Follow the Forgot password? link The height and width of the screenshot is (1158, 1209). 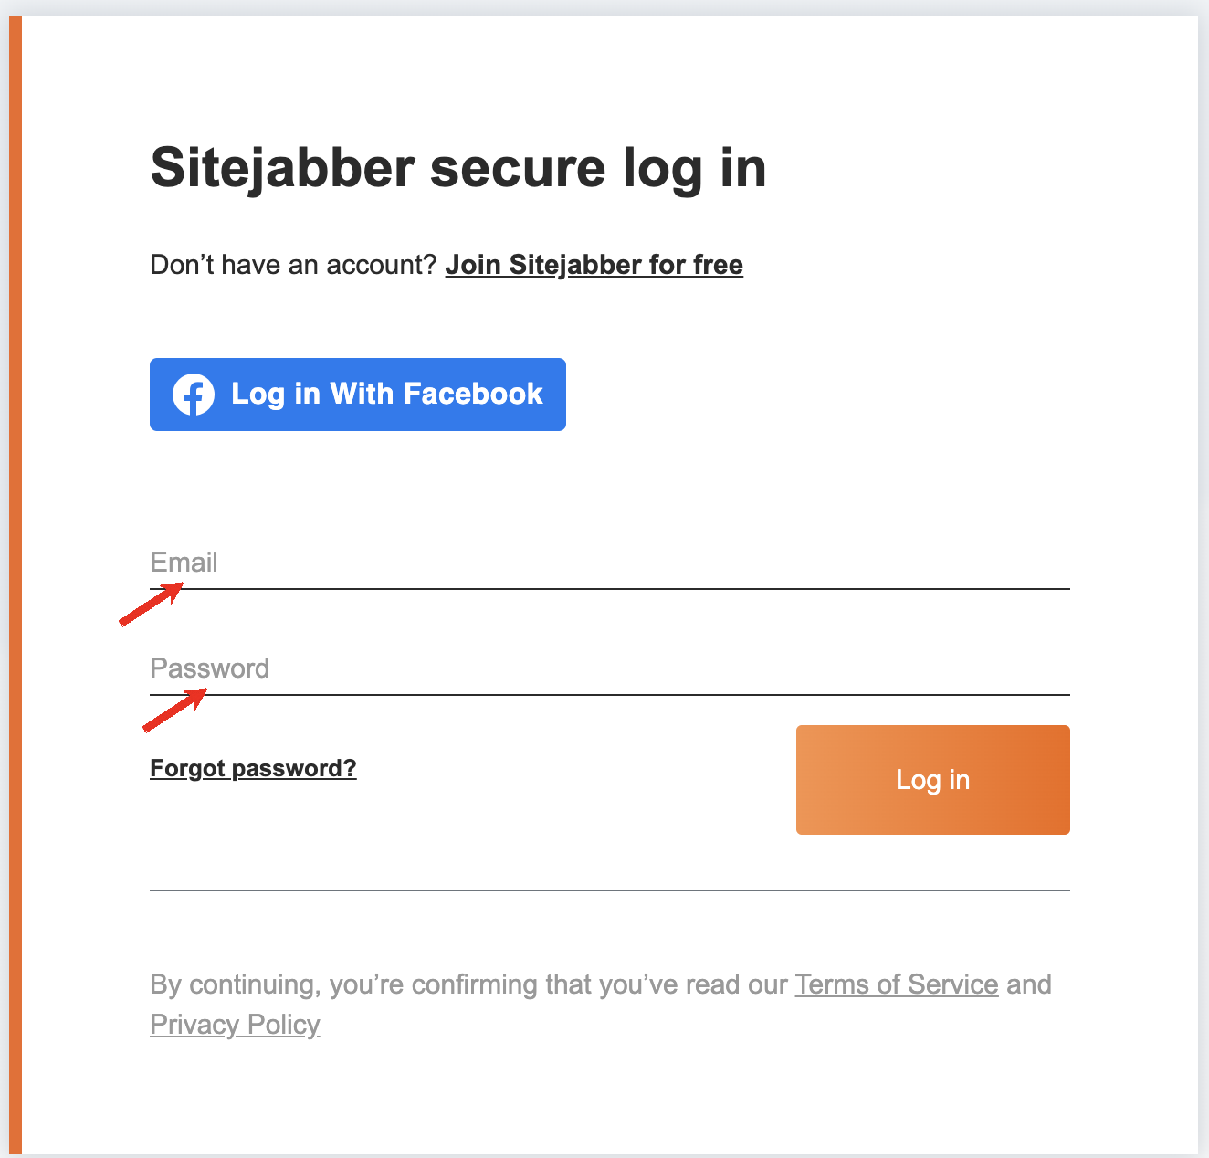(253, 768)
